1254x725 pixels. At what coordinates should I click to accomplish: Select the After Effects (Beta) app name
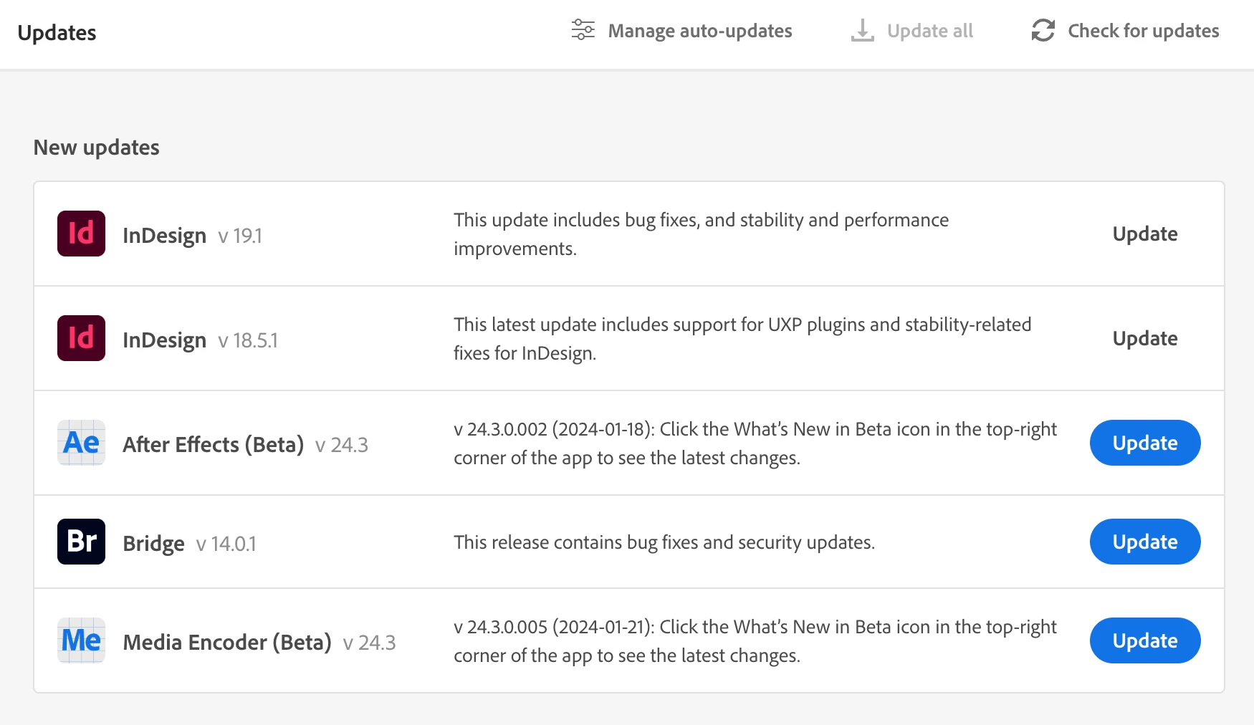coord(213,445)
